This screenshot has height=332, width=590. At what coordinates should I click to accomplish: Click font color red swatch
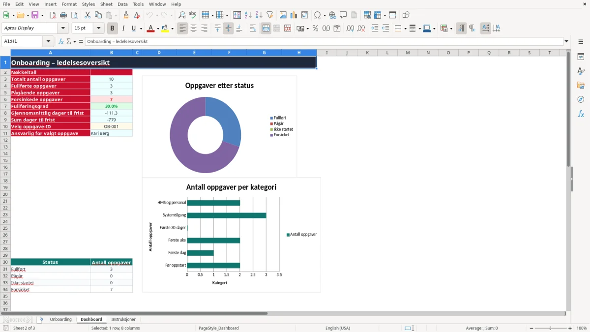click(150, 29)
